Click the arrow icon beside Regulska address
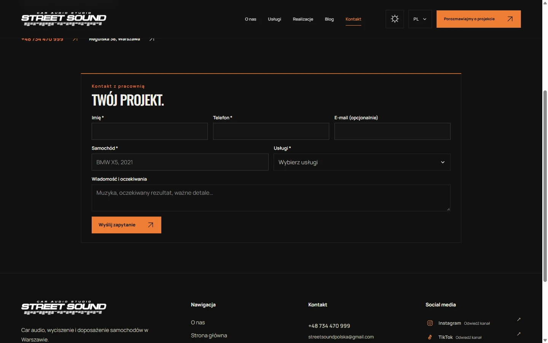Viewport: 548px width, 343px height. point(152,39)
